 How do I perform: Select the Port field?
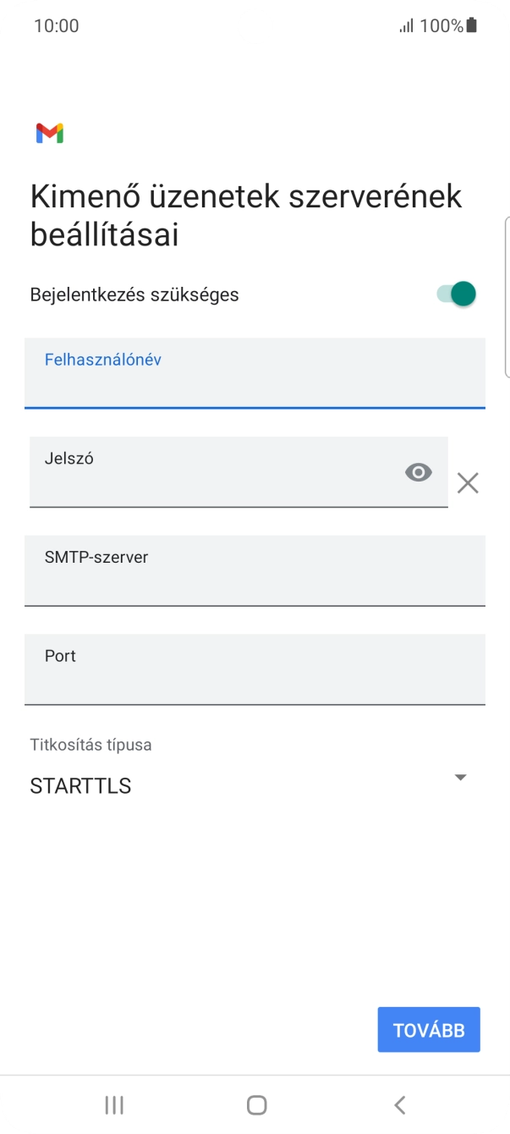tap(255, 669)
